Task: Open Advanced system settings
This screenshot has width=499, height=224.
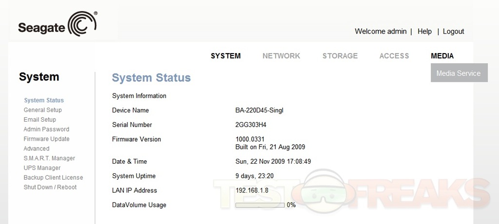Action: pyautogui.click(x=37, y=149)
